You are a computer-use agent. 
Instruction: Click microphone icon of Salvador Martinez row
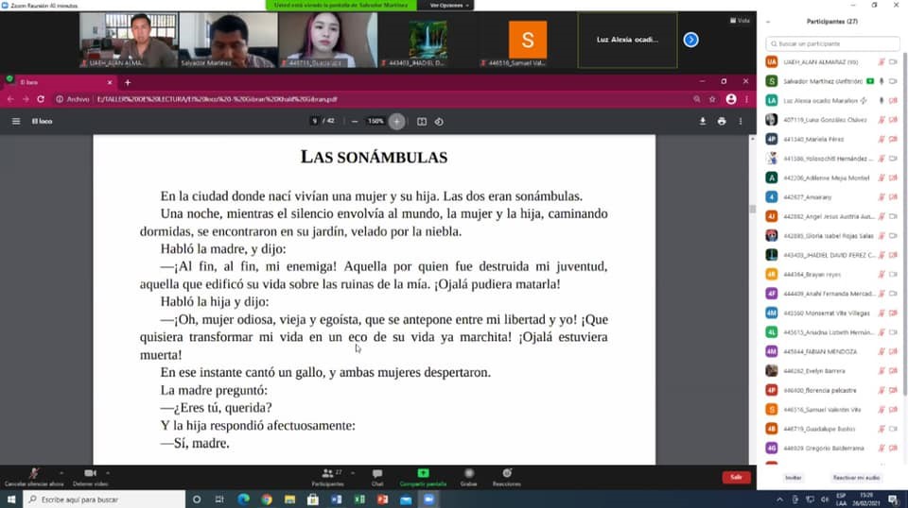[x=882, y=81]
